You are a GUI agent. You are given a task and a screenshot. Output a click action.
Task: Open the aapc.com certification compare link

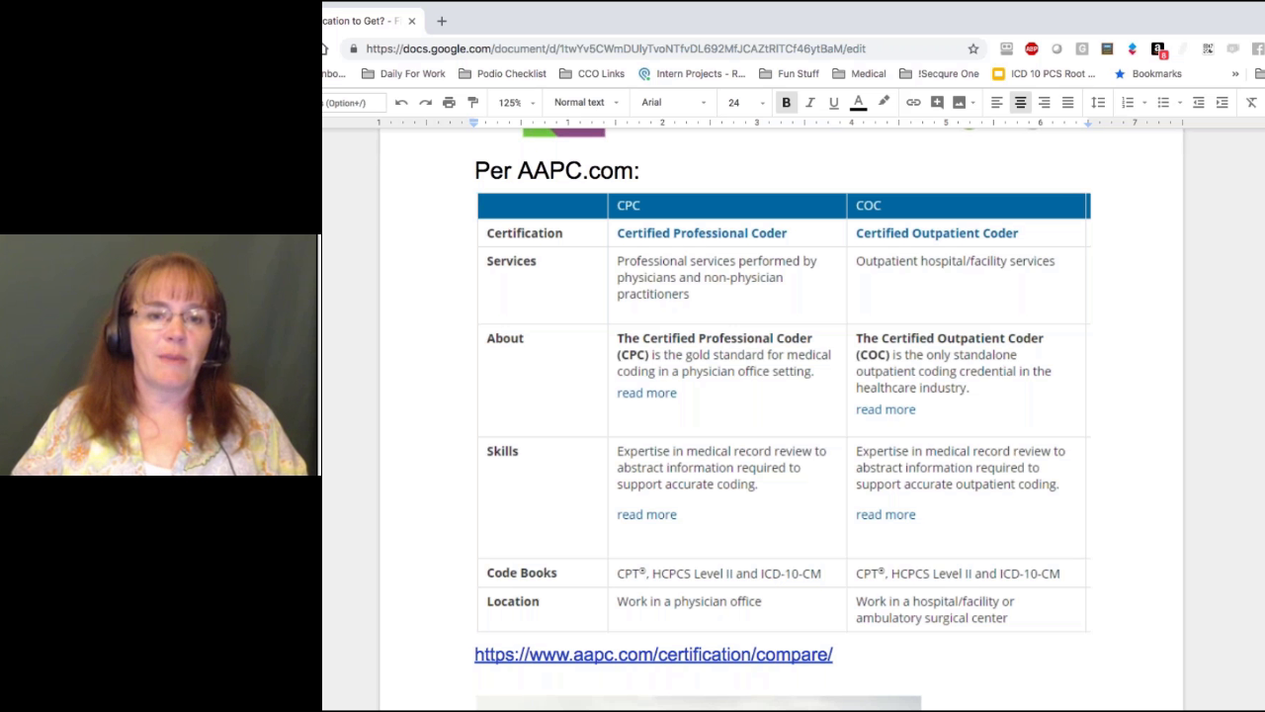pos(653,655)
